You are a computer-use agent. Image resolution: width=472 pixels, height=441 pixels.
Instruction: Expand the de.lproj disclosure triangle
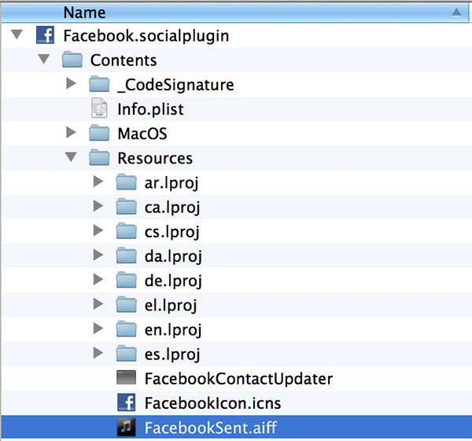coord(98,280)
